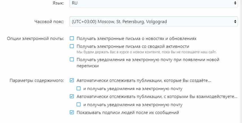Screen dimensions: 242x123
Task: Enable activity summary emails checkbox
Action: [72, 46]
